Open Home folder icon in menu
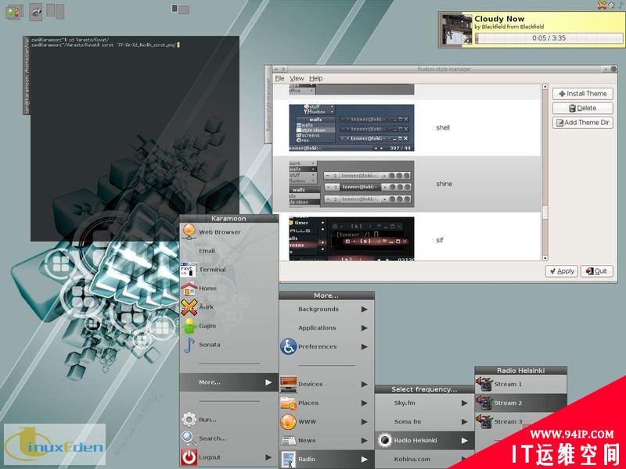The width and height of the screenshot is (626, 469). tap(189, 288)
